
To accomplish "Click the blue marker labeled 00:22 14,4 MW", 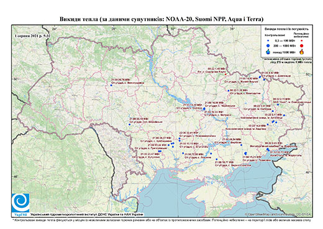I will point(268,124).
